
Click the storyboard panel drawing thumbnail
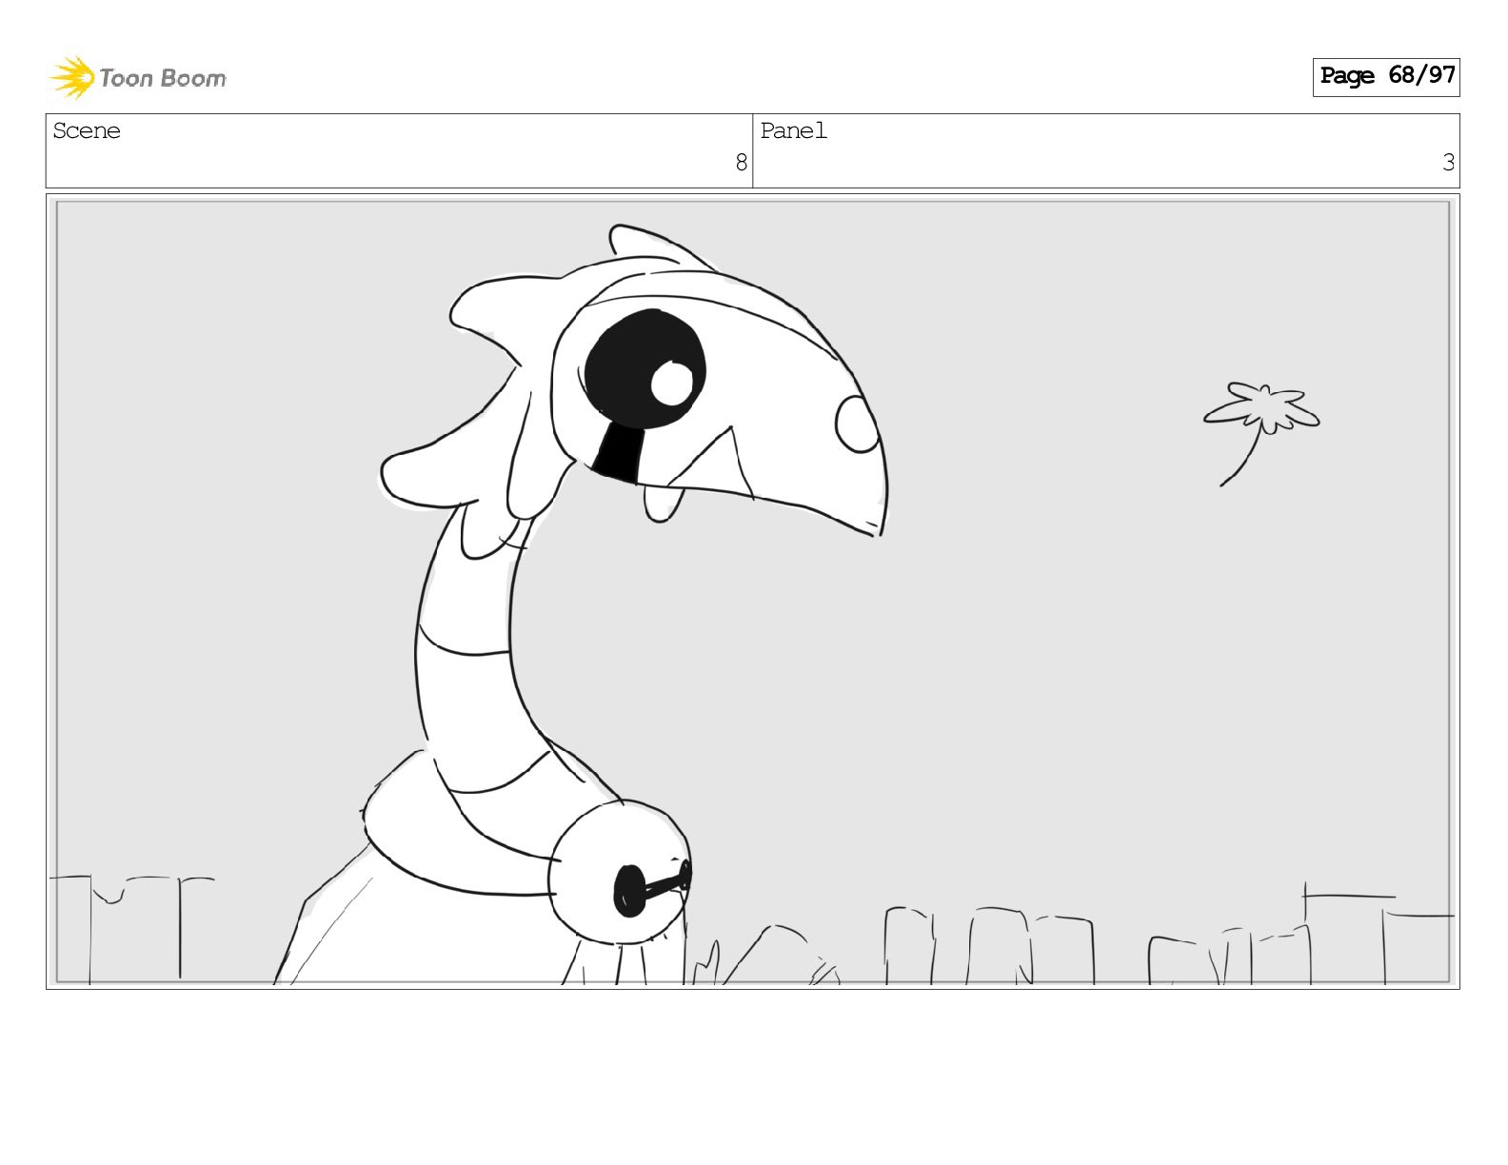[x=753, y=591]
